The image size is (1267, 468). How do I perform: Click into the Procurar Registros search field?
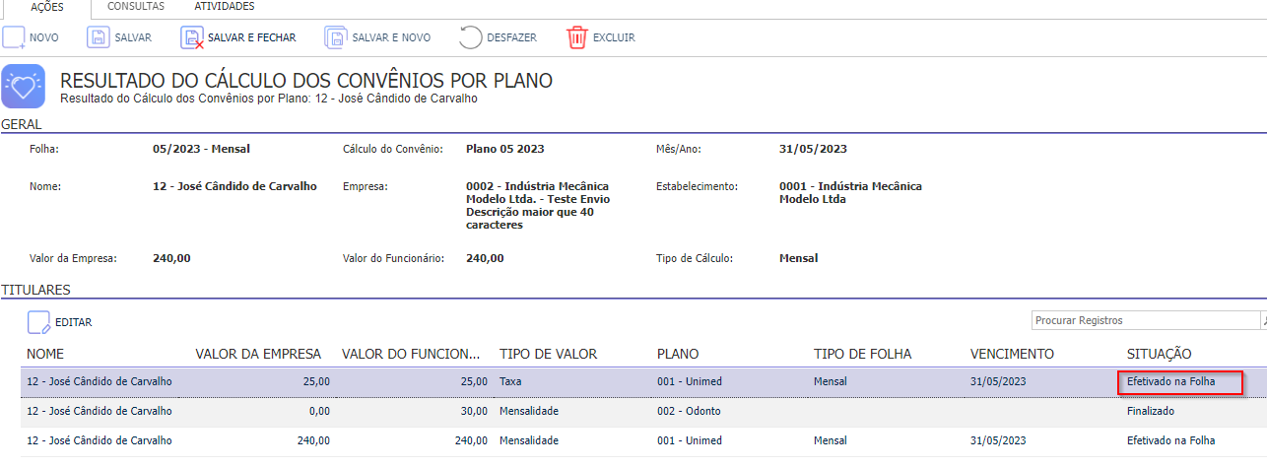point(1146,320)
